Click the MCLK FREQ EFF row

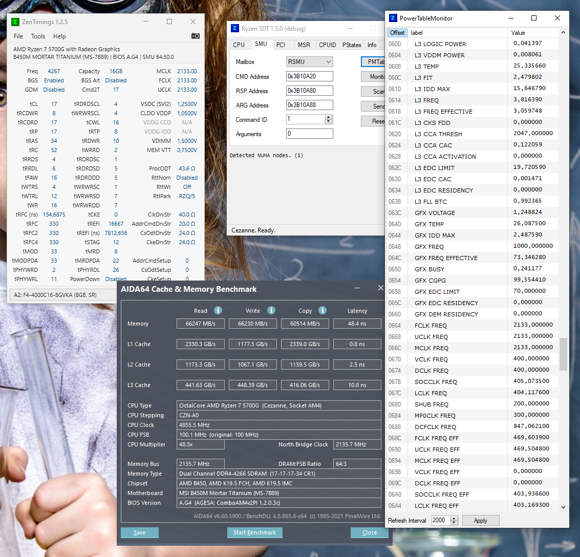472,460
